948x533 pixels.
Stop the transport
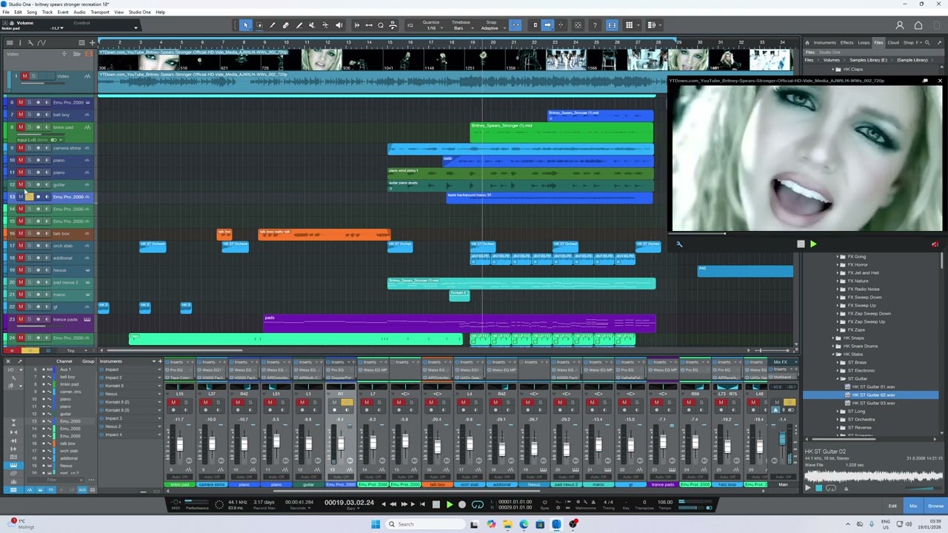pyautogui.click(x=435, y=504)
